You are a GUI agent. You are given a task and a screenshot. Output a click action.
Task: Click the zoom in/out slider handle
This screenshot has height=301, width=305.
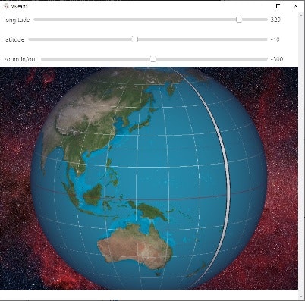point(153,59)
